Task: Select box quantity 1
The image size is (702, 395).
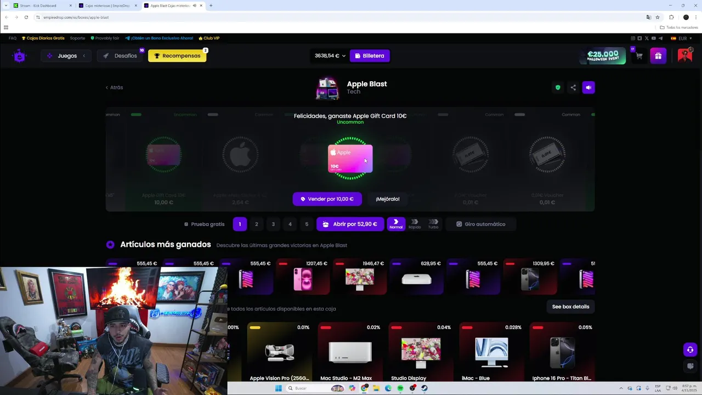Action: pos(240,224)
